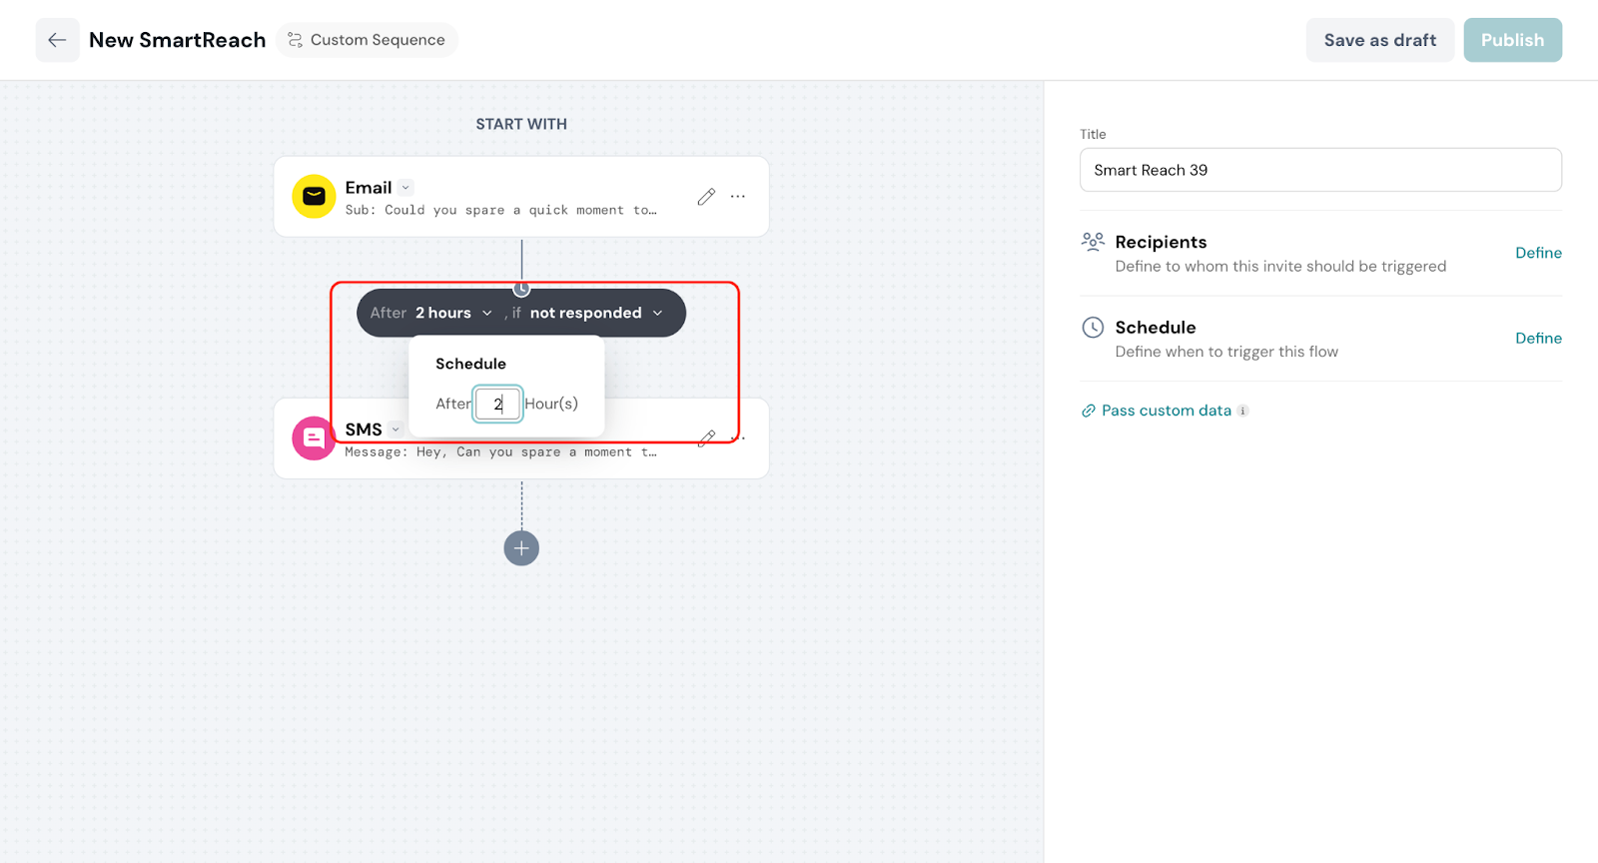Click the yellow Email step icon

tap(314, 197)
